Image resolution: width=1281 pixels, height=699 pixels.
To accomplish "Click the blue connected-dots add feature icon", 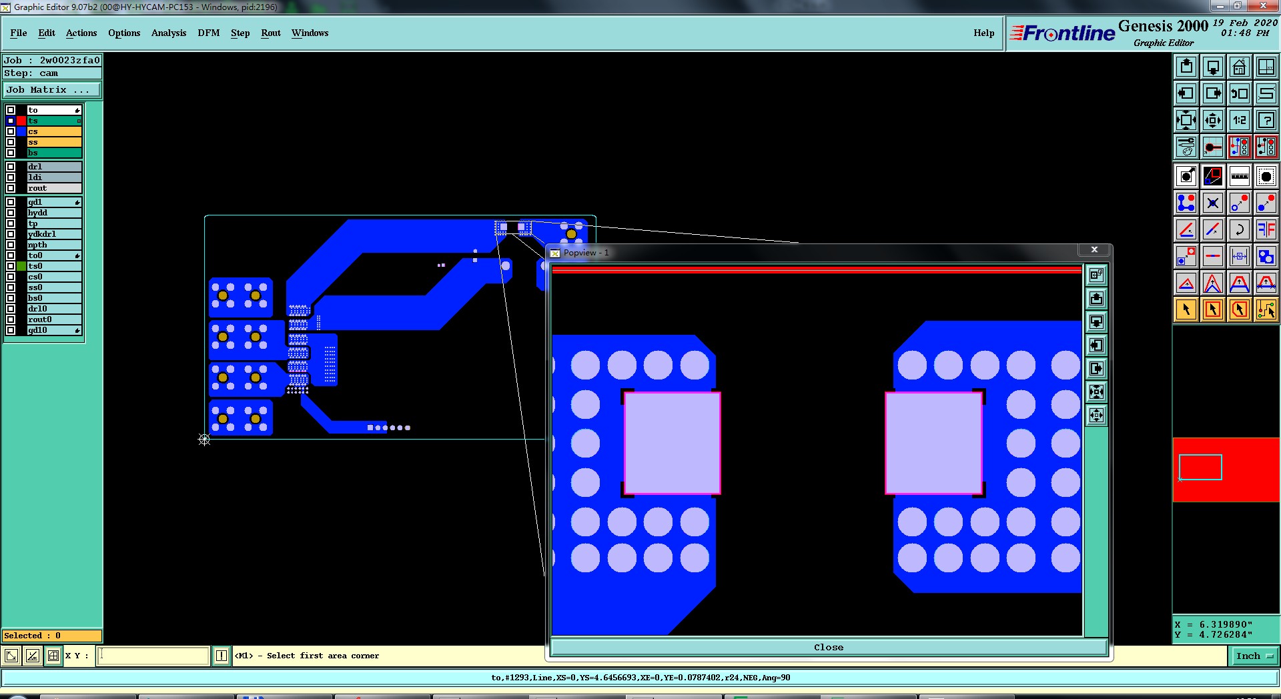I will (1186, 203).
